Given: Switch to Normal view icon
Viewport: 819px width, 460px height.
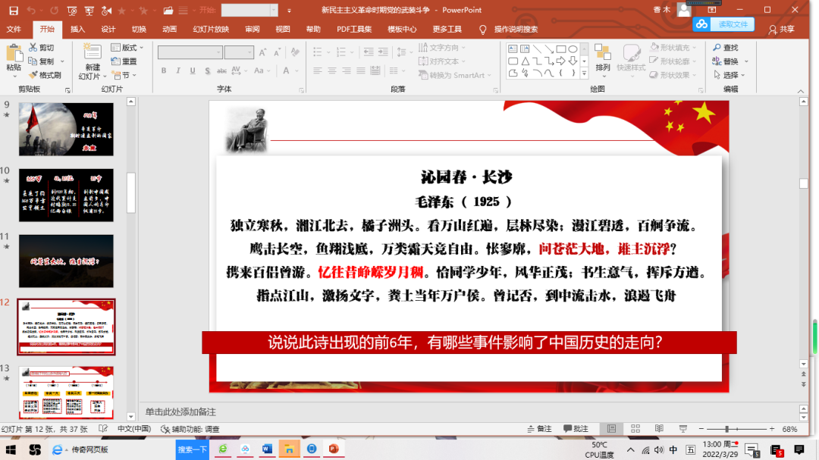Looking at the screenshot, I should (x=612, y=429).
